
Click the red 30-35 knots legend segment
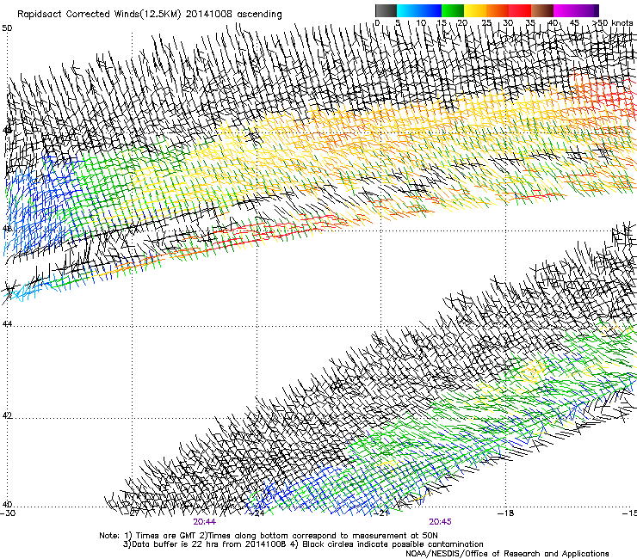tap(520, 10)
